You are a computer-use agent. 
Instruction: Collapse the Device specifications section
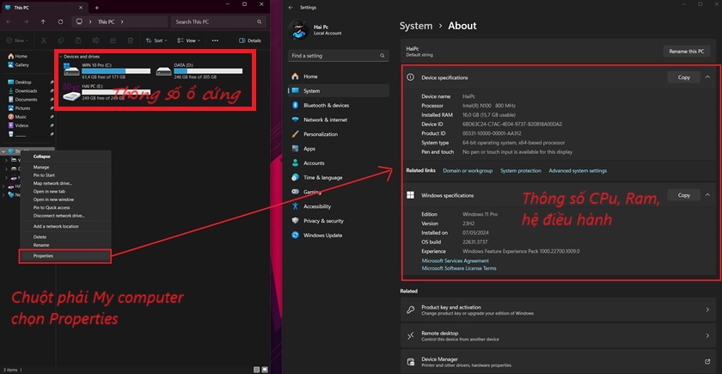click(708, 77)
